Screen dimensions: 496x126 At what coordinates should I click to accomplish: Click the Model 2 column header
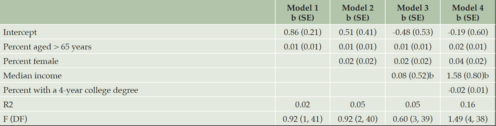point(358,13)
